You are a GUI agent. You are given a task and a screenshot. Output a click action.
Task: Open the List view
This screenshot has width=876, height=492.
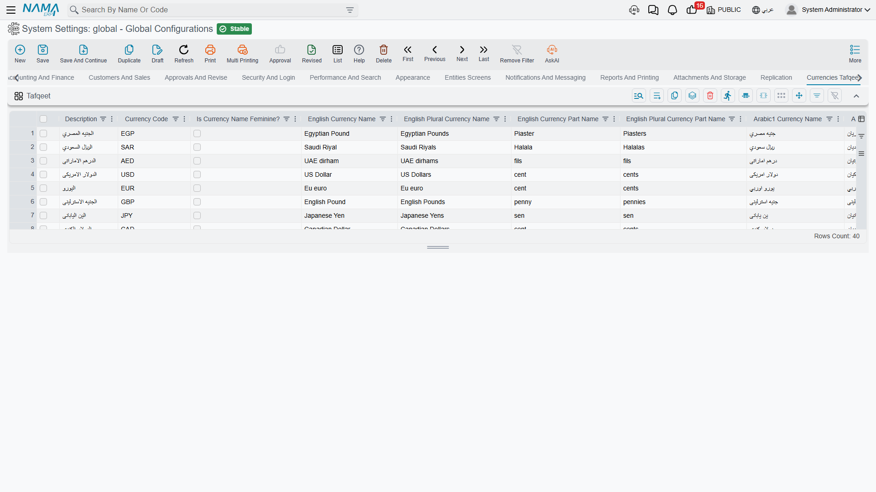[x=338, y=54]
